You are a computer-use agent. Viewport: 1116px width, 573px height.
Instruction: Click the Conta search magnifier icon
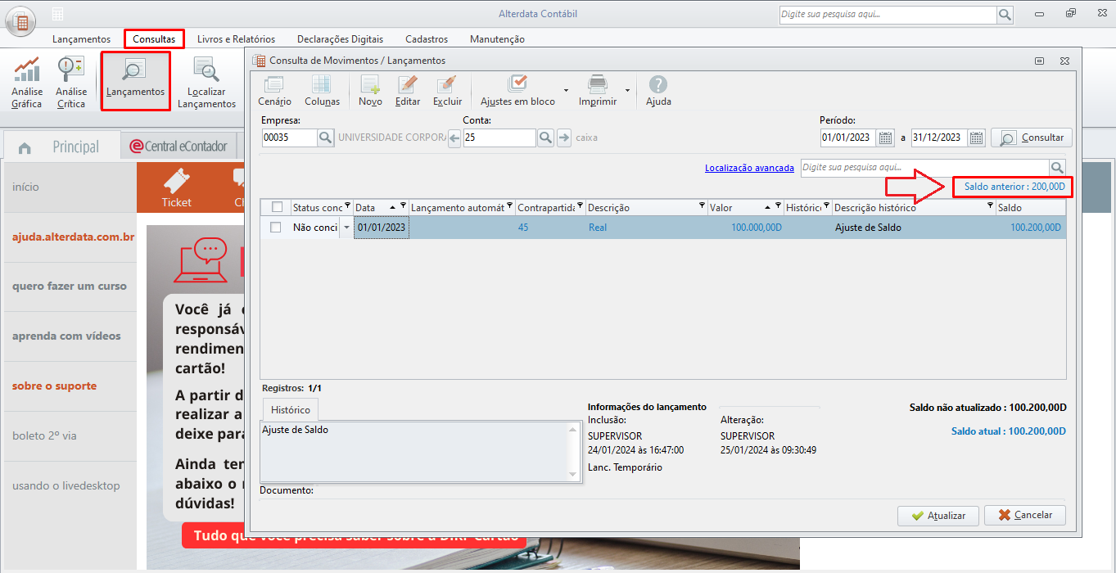(545, 138)
